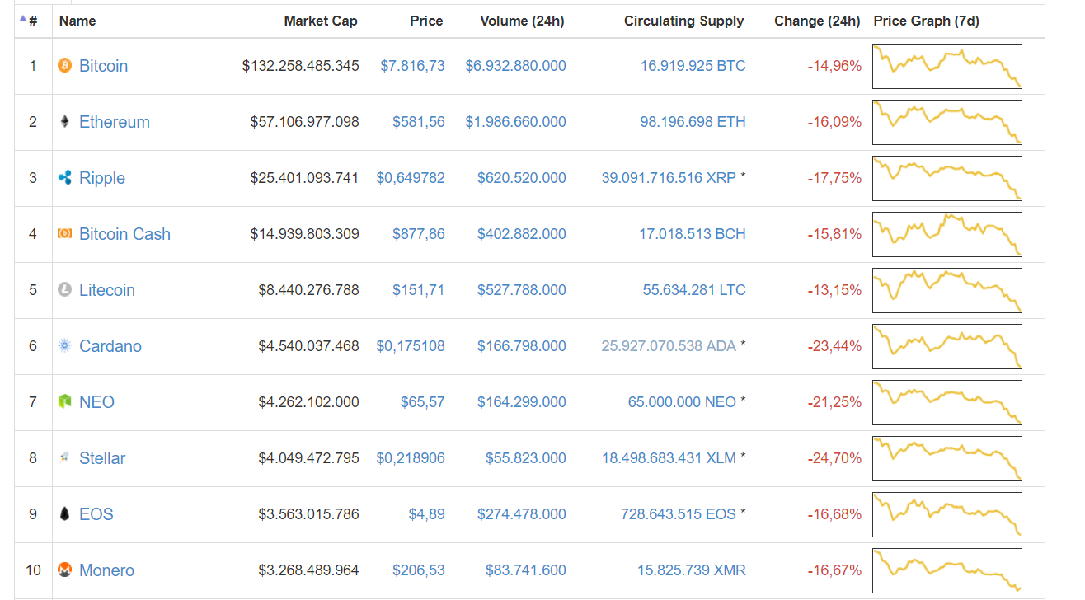Viewport: 1085px width, 600px height.
Task: Open Bitcoin volume $6.932.880.000 link
Action: pyautogui.click(x=515, y=66)
